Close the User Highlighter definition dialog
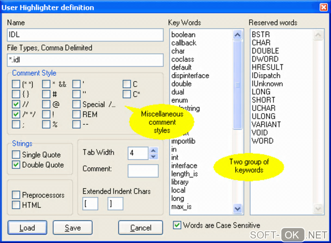This screenshot has width=331, height=243. (324, 7)
